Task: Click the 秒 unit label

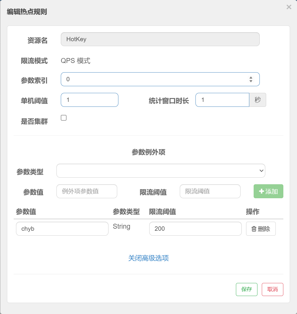Action: [257, 100]
